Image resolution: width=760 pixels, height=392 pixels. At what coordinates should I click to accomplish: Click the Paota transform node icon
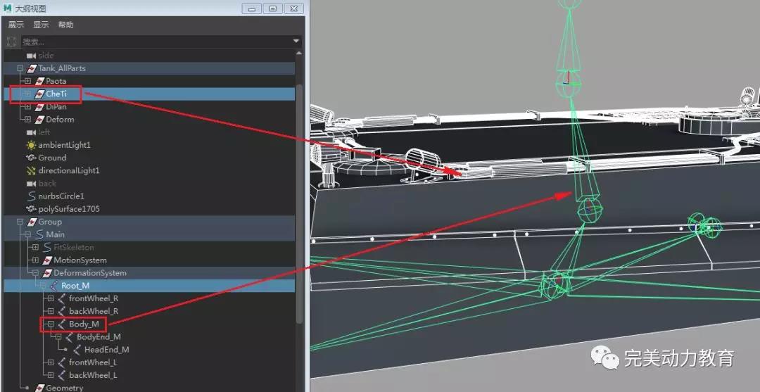pyautogui.click(x=39, y=81)
